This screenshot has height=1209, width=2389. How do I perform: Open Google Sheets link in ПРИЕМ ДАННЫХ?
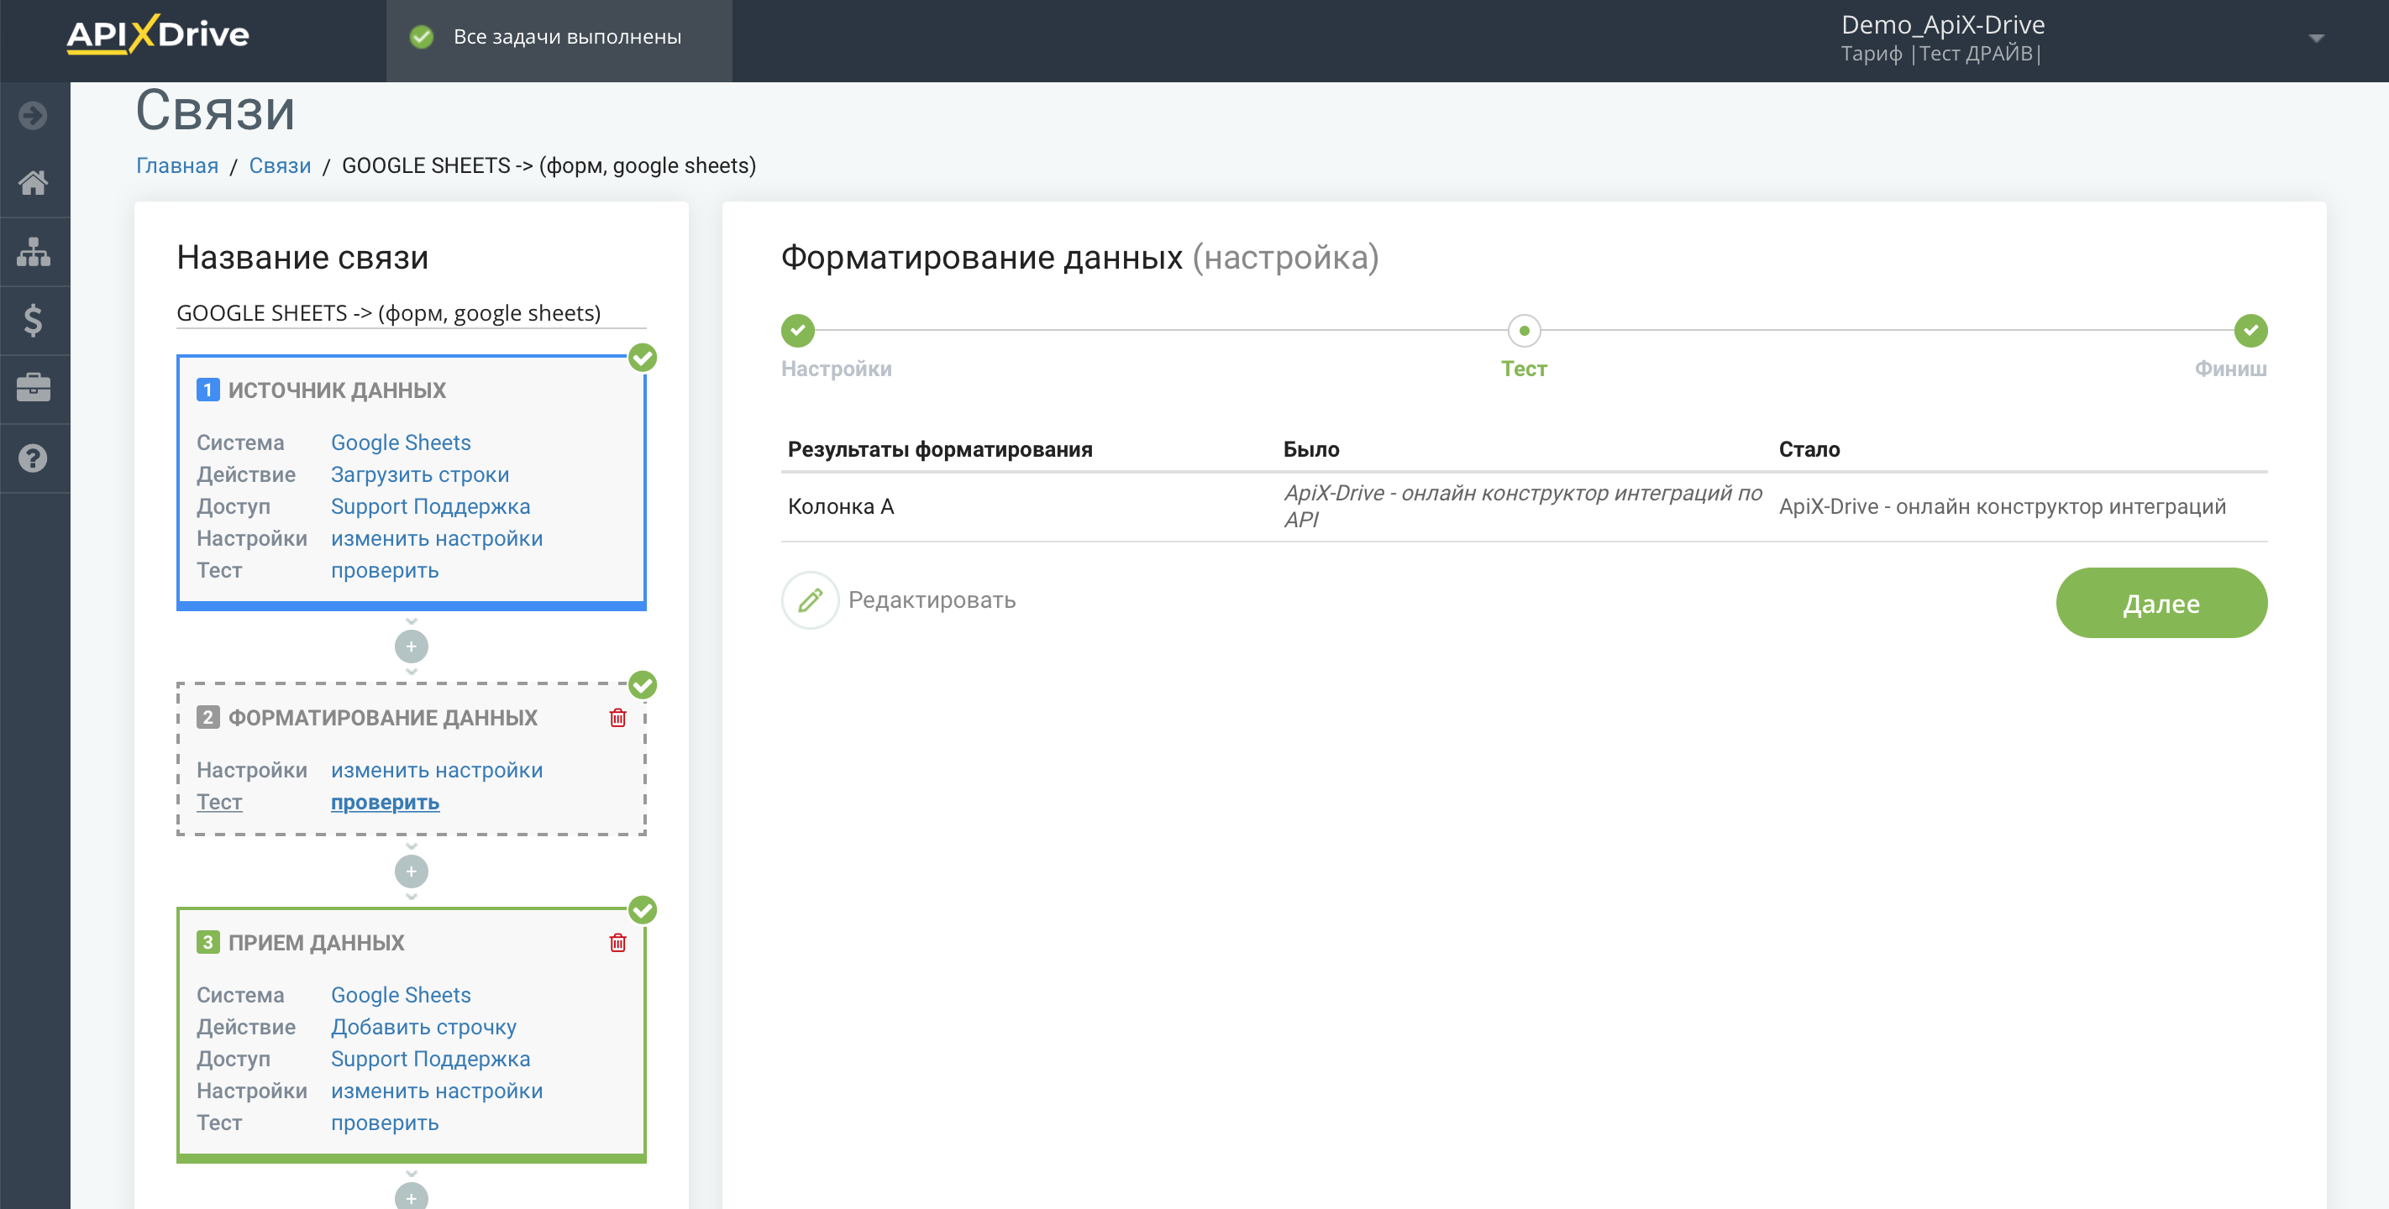coord(401,995)
